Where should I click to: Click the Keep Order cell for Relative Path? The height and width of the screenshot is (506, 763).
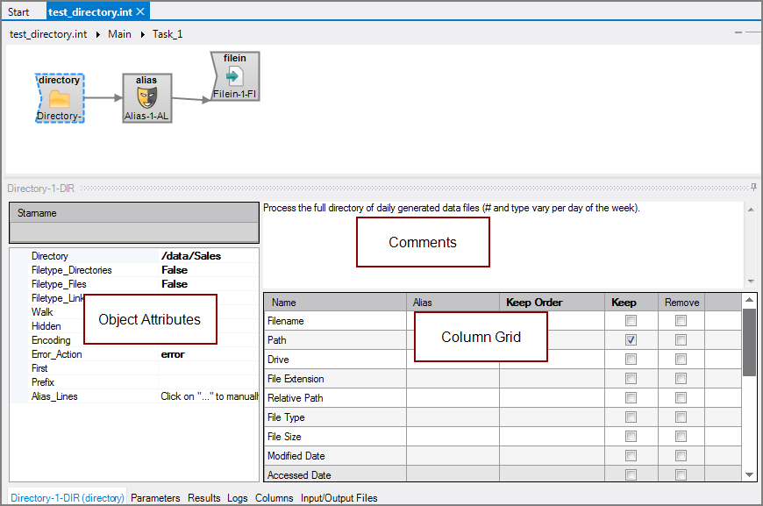pyautogui.click(x=553, y=397)
